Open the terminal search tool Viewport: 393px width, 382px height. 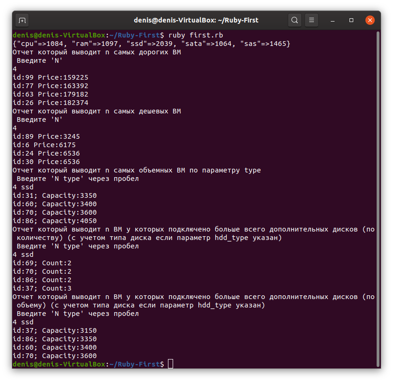click(x=294, y=20)
